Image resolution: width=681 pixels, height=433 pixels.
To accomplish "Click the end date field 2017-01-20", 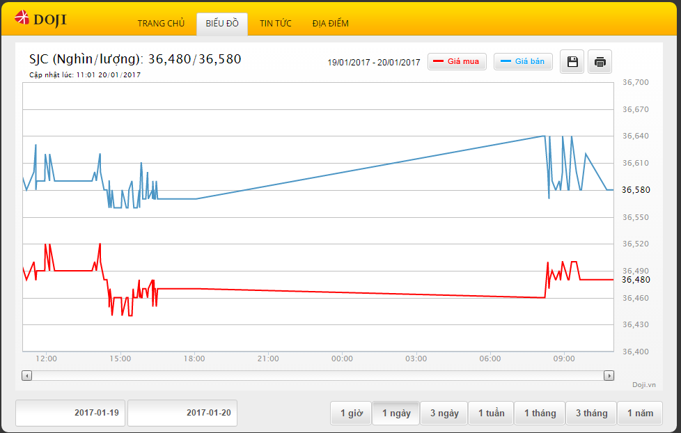I will click(x=182, y=413).
